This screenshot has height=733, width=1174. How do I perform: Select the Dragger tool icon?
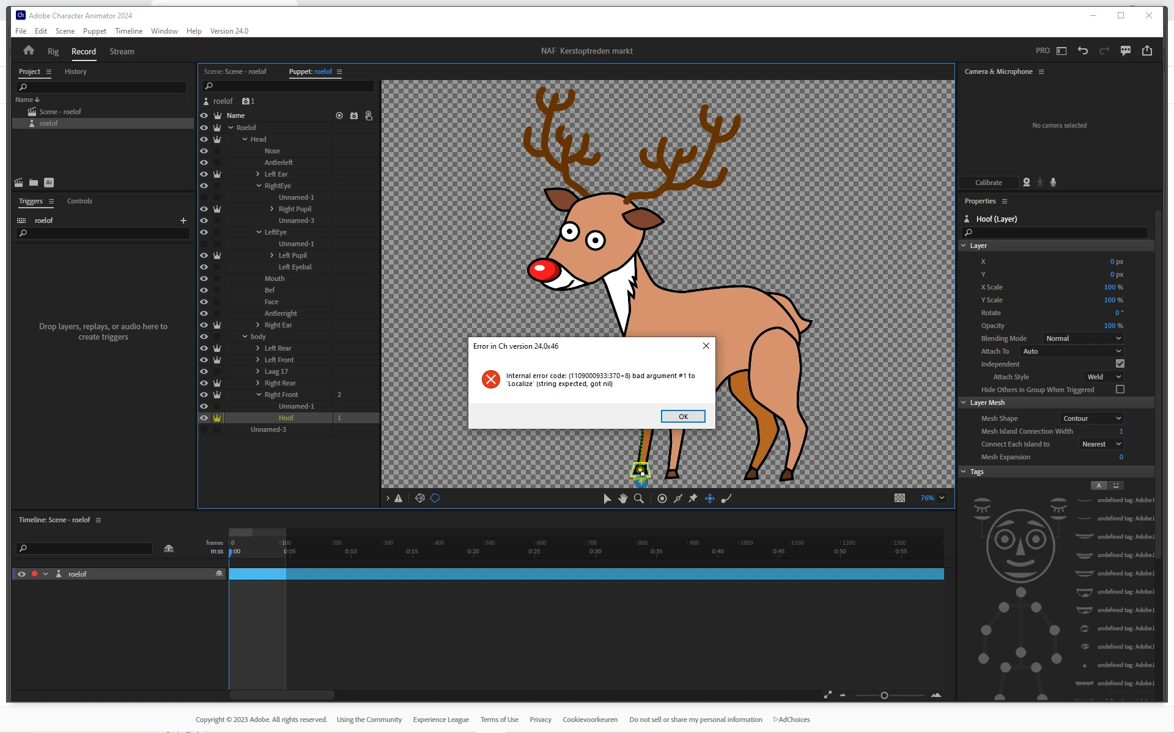click(x=709, y=498)
